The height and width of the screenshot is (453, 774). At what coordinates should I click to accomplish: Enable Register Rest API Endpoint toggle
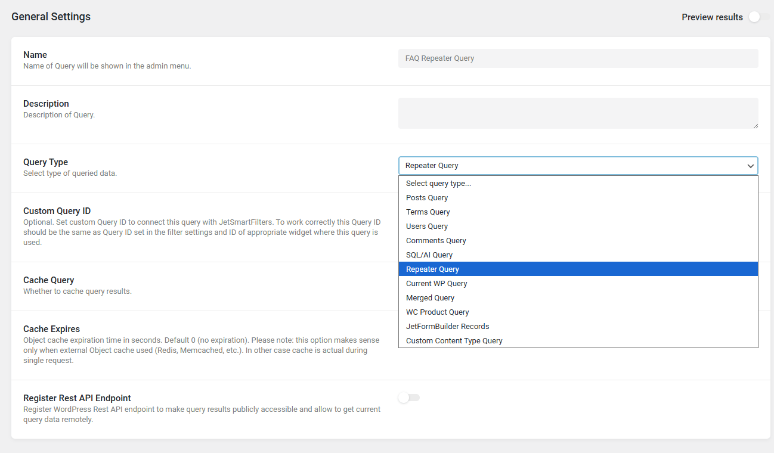point(409,398)
